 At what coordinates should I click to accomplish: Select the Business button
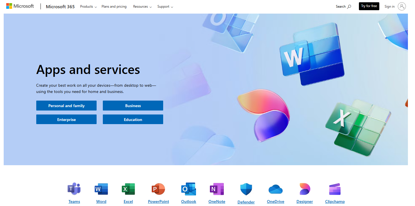coord(133,106)
